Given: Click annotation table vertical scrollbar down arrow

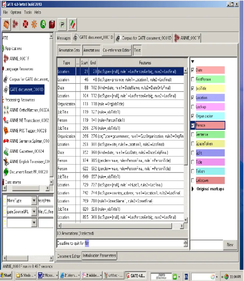Looking at the screenshot, I should tap(185, 219).
